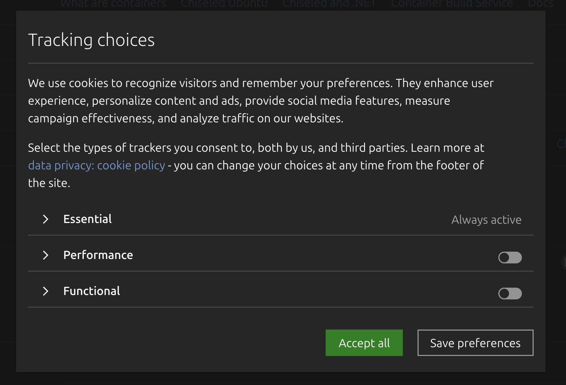This screenshot has height=385, width=566.
Task: Select 'Chiseled Ubuntu' in the navigation
Action: coord(224,4)
